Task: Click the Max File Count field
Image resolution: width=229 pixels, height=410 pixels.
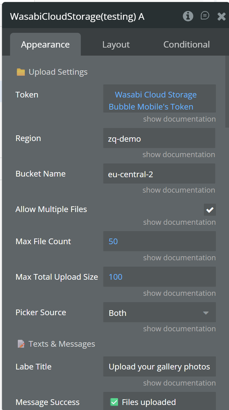Action: coord(159,242)
